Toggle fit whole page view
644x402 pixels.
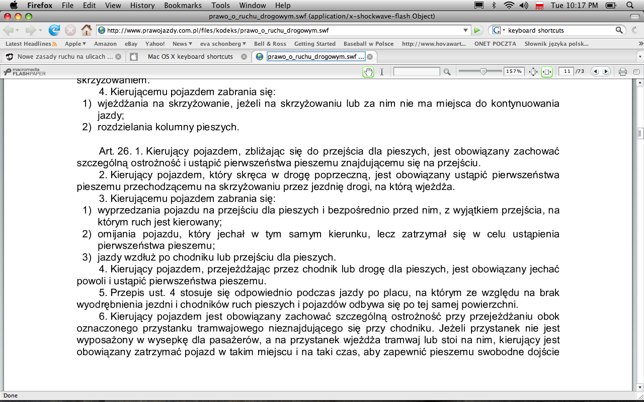pos(533,72)
